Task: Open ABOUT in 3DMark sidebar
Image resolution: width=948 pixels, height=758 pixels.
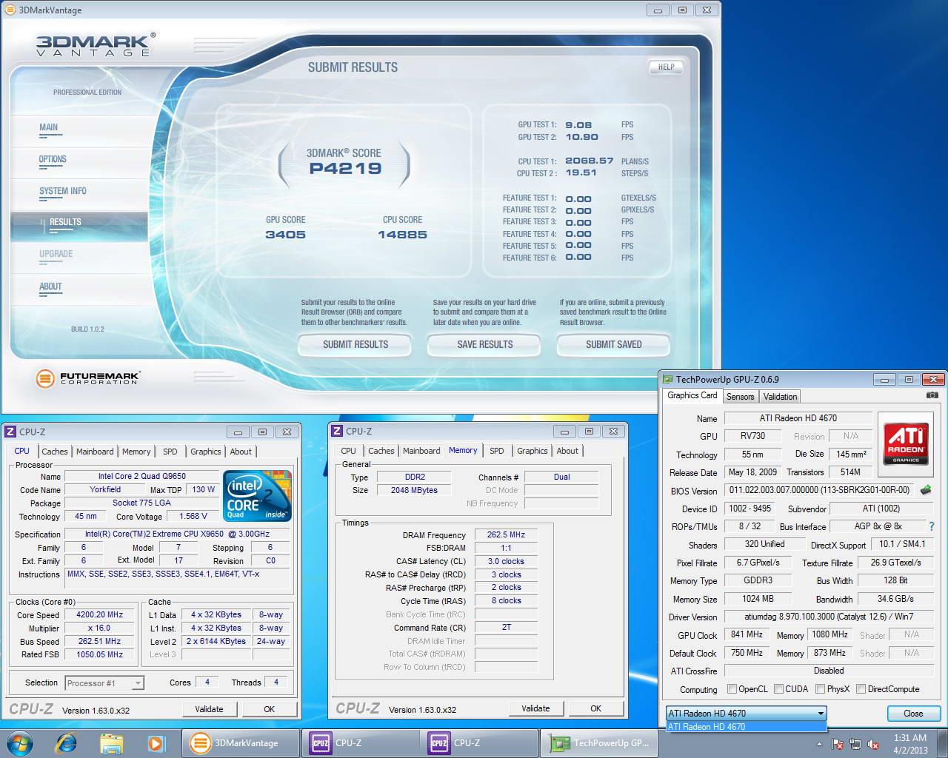Action: [x=50, y=287]
